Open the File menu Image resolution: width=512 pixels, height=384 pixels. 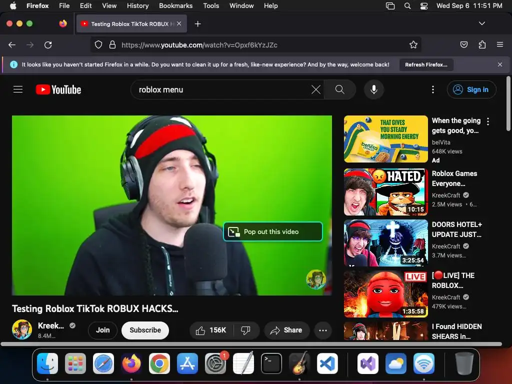coord(64,5)
